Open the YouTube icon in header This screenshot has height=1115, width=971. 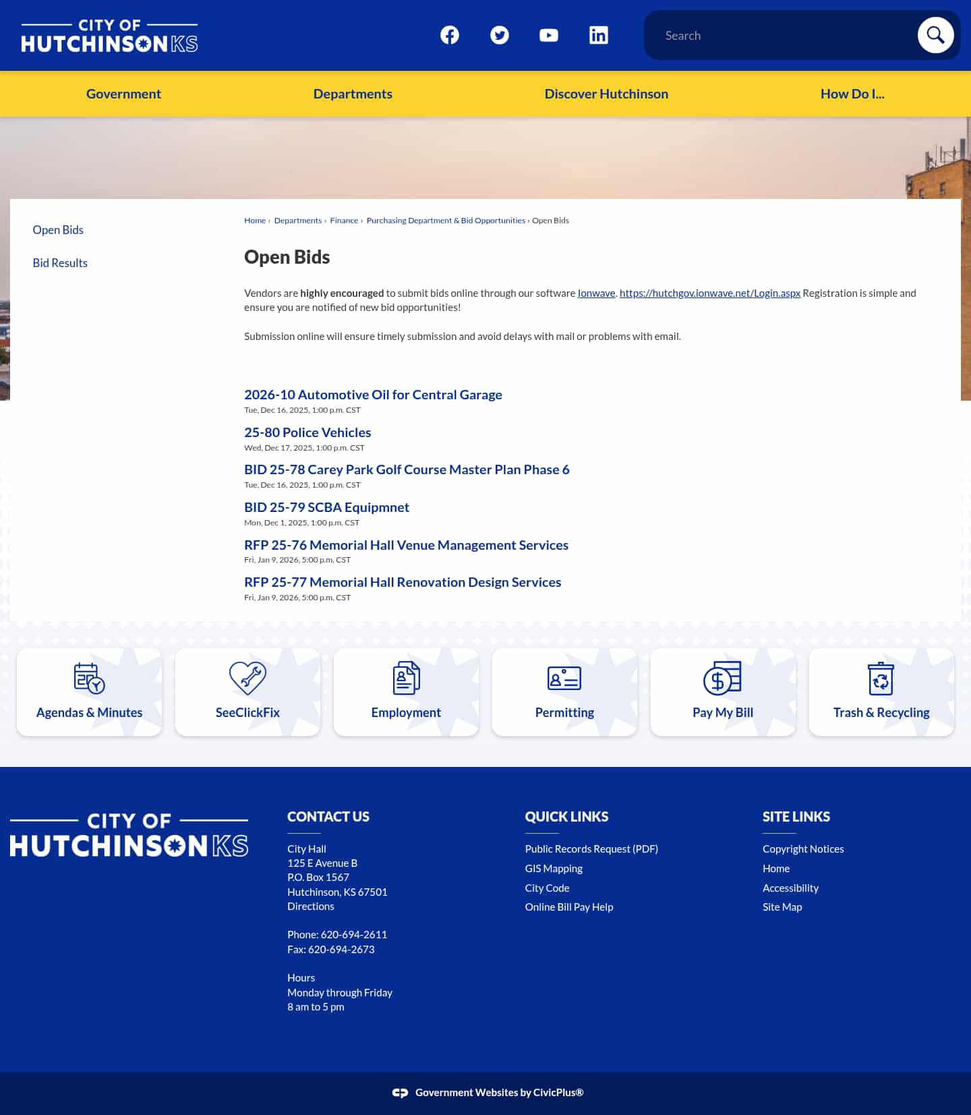549,35
